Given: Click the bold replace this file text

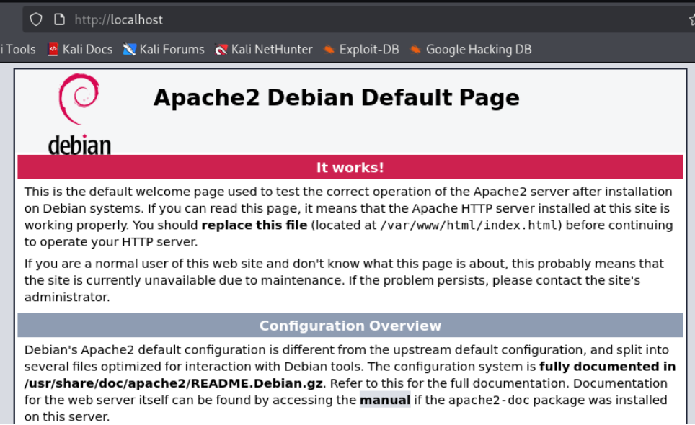Looking at the screenshot, I should (254, 225).
